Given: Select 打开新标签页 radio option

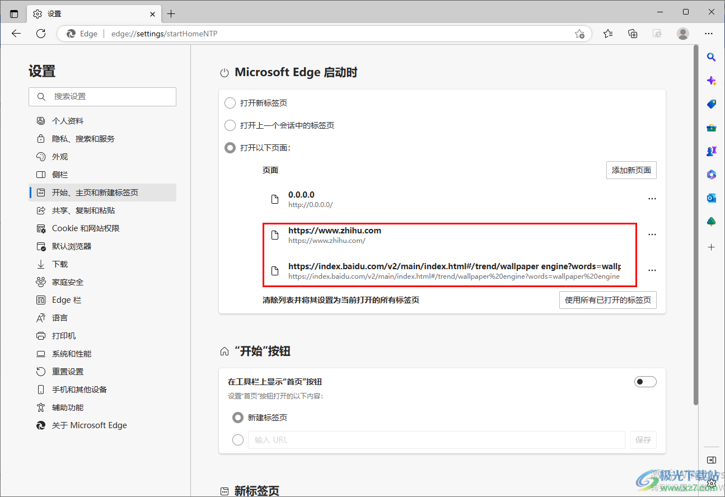Looking at the screenshot, I should pyautogui.click(x=230, y=103).
